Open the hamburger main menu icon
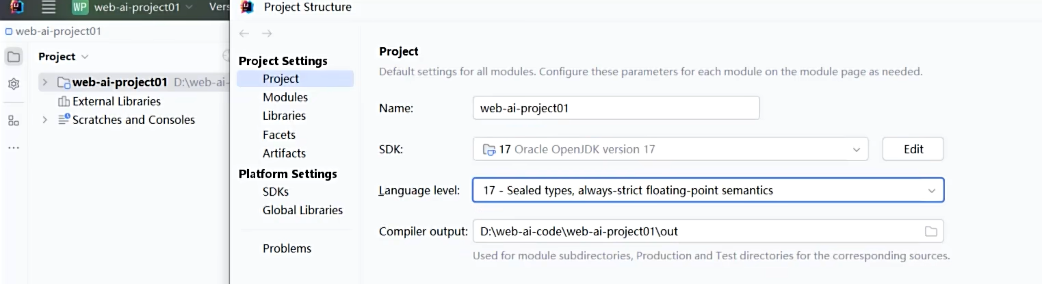This screenshot has width=1042, height=284. click(x=49, y=8)
